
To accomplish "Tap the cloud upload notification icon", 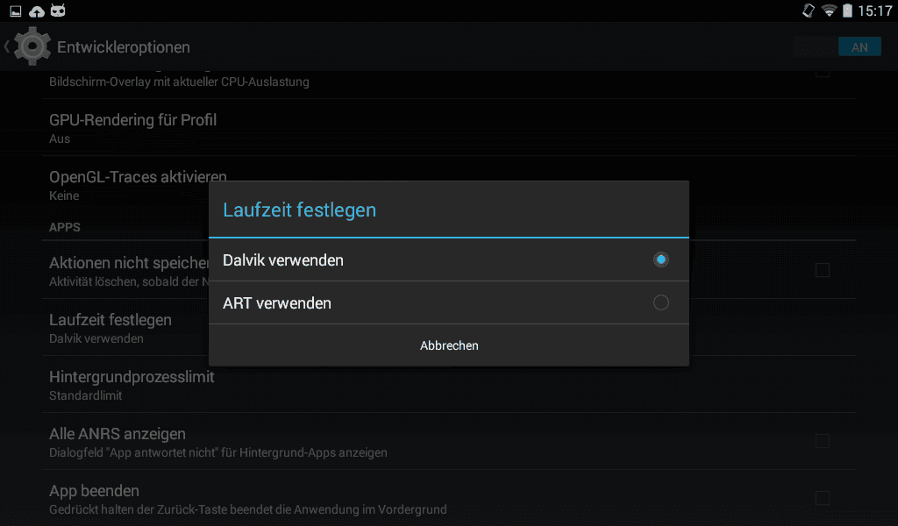I will click(x=37, y=11).
